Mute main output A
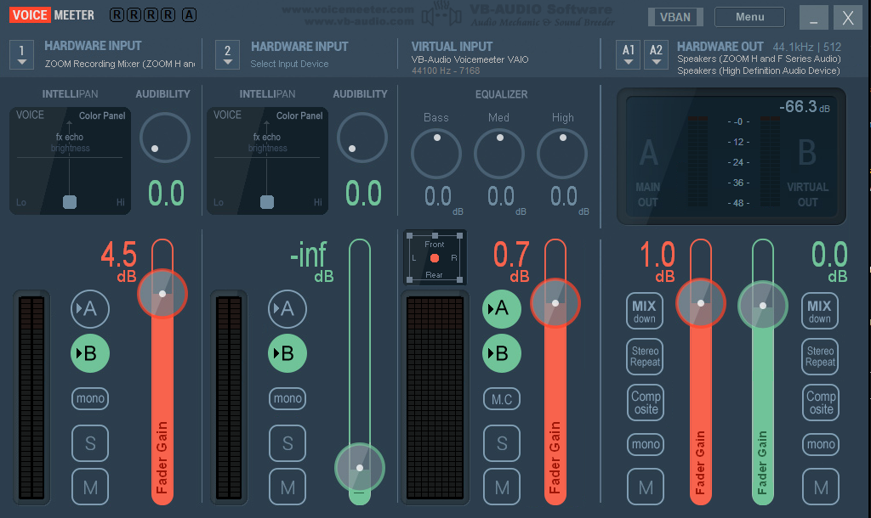The width and height of the screenshot is (871, 518). pyautogui.click(x=646, y=487)
